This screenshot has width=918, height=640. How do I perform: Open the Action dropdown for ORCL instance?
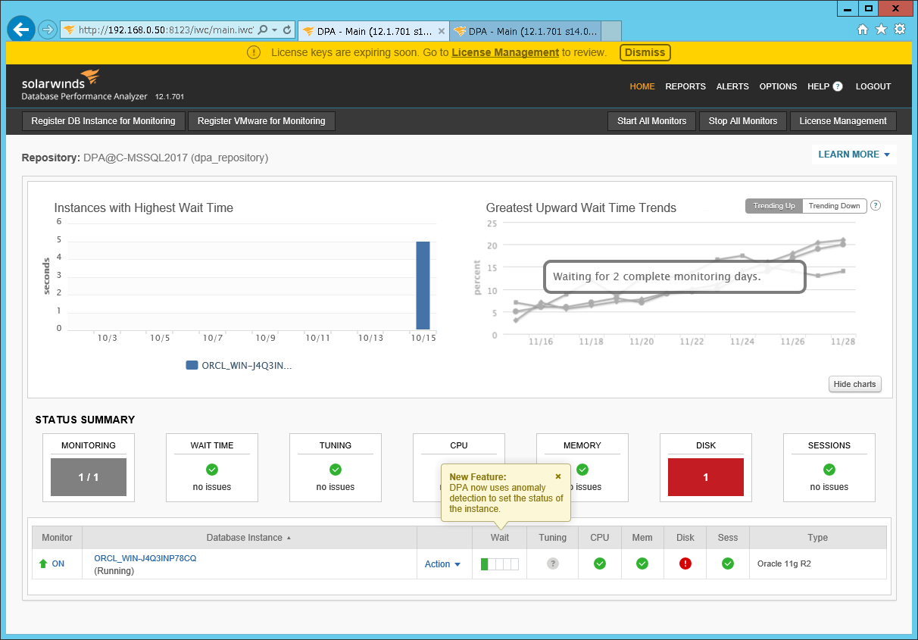pos(442,564)
